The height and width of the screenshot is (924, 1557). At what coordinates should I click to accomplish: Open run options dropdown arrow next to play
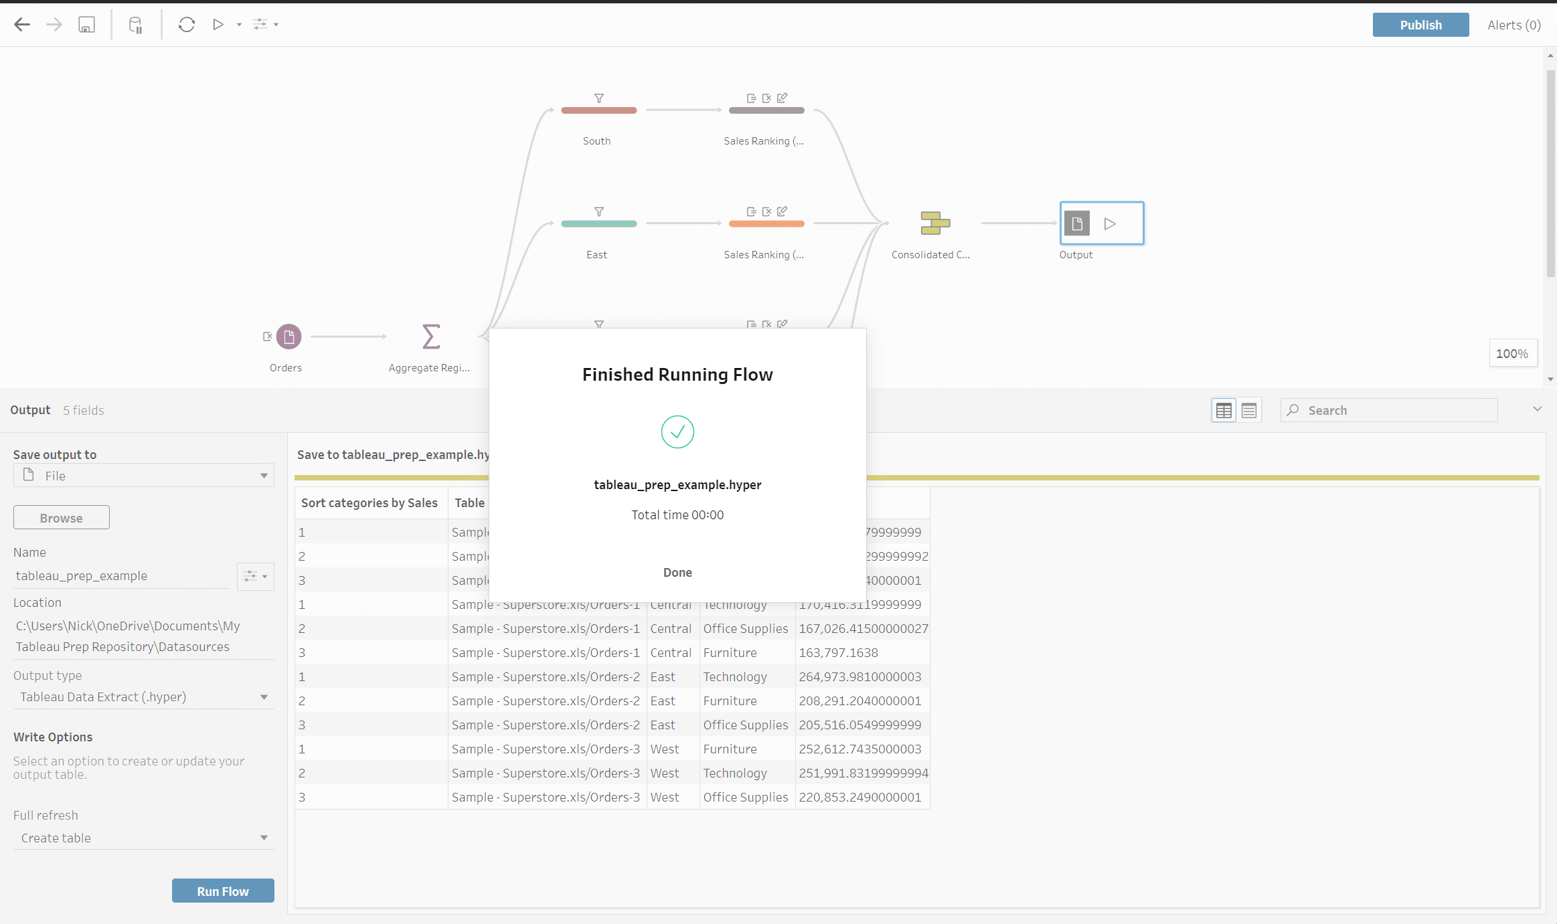(x=239, y=25)
